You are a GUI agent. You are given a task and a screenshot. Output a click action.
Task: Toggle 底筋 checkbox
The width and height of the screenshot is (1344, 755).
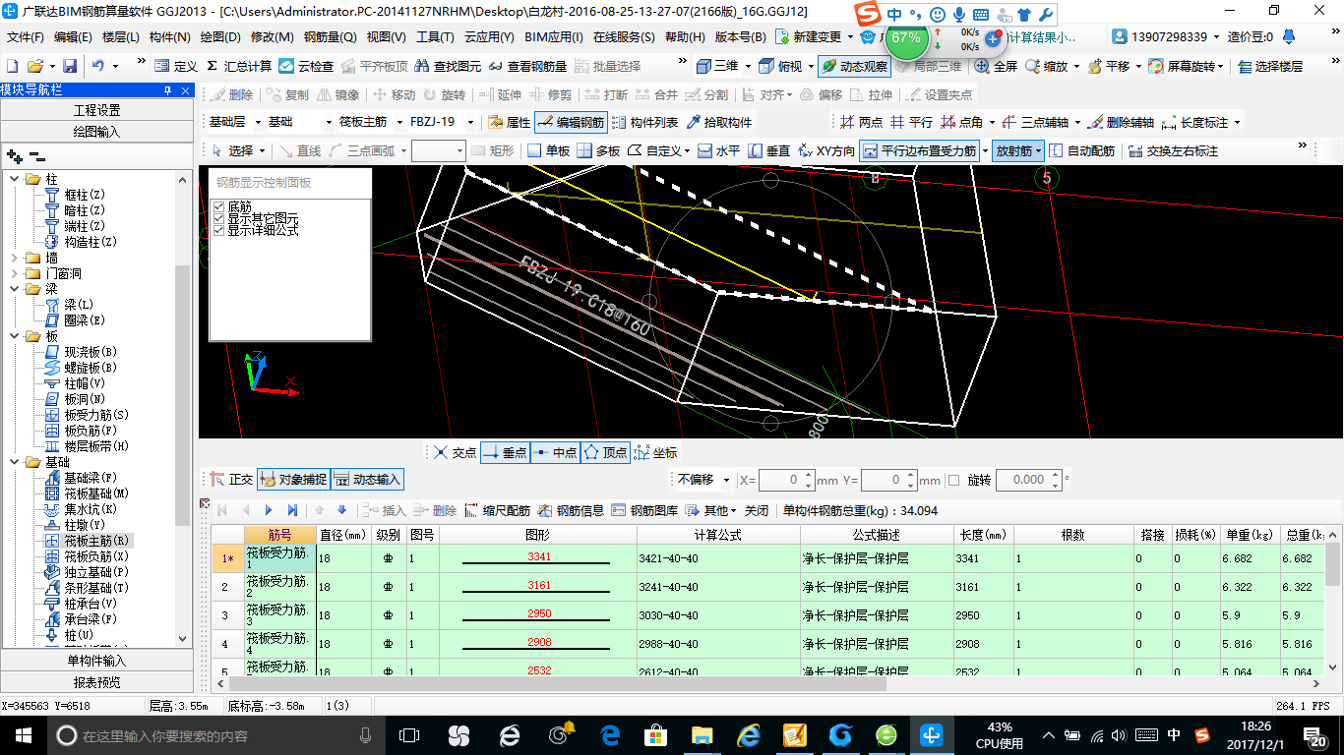(x=219, y=206)
